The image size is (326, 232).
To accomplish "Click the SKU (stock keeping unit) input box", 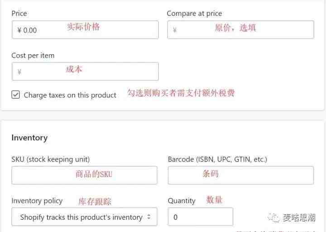I will pyautogui.click(x=84, y=175).
